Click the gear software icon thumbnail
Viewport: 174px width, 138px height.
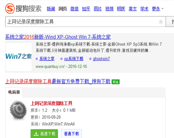point(18,110)
